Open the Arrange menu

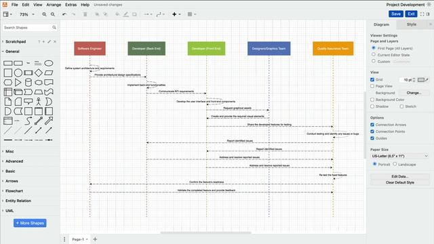click(x=54, y=5)
